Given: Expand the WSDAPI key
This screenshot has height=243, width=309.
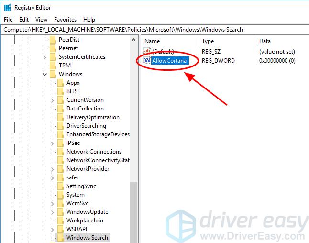Looking at the screenshot, I should click(x=53, y=230).
